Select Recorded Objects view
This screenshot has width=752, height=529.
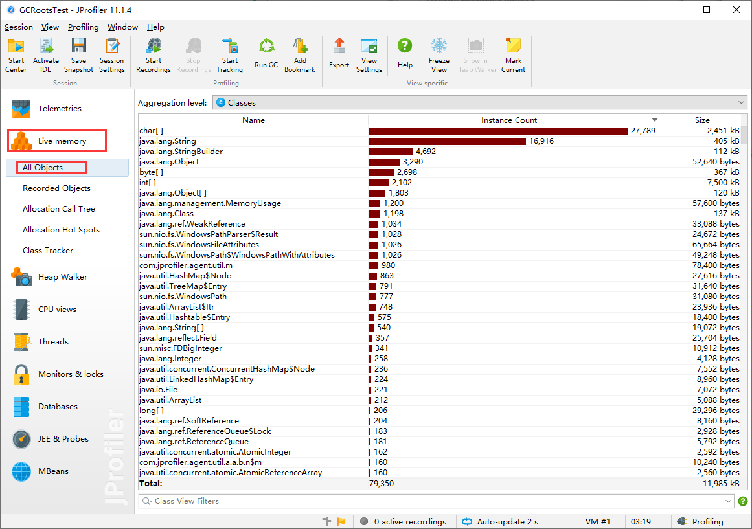(56, 188)
